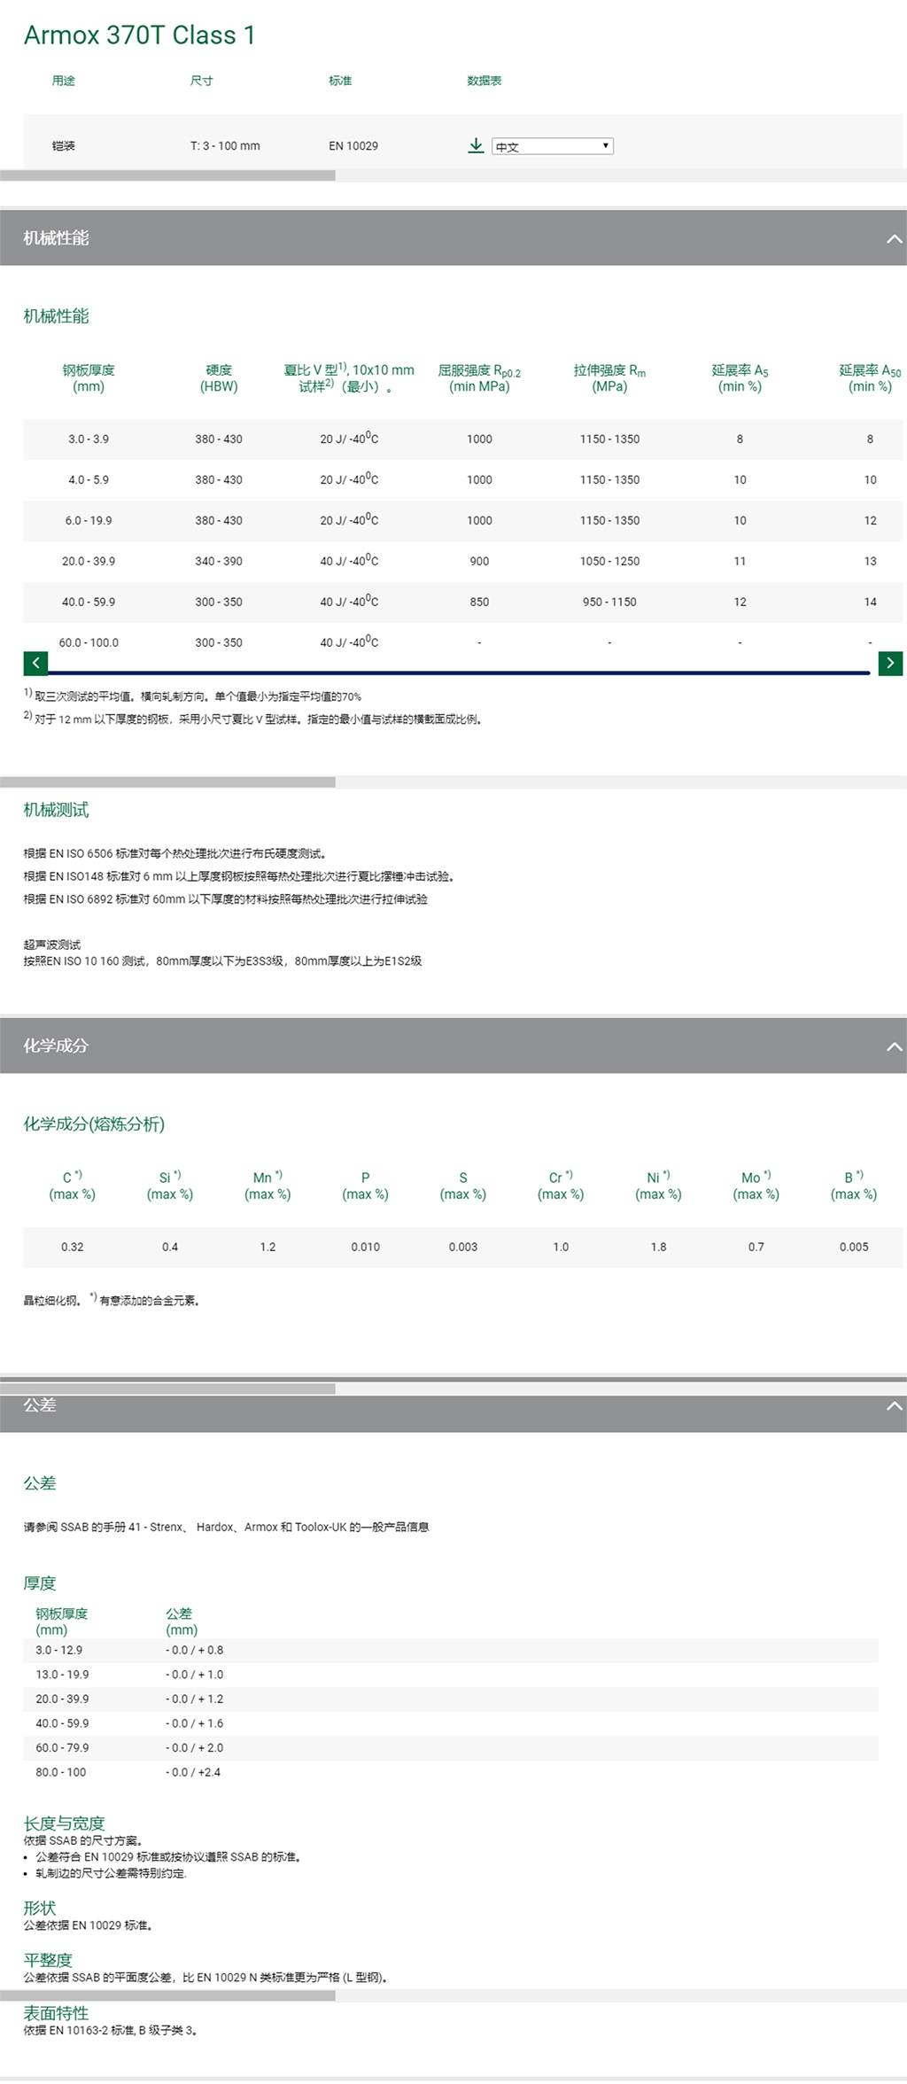
Task: Select the 尺寸 column heading
Action: pos(201,81)
